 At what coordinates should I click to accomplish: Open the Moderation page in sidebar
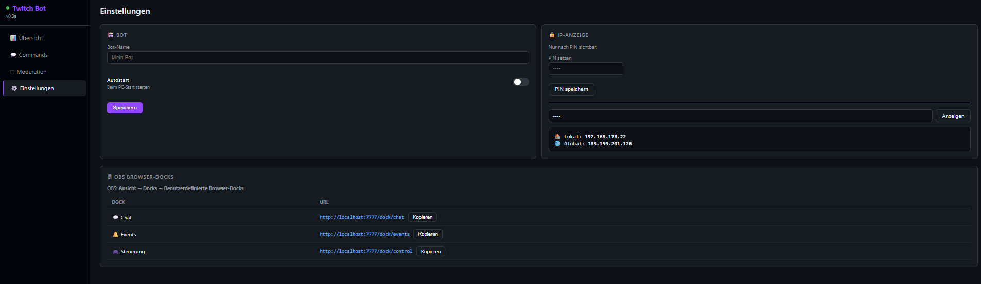point(45,72)
